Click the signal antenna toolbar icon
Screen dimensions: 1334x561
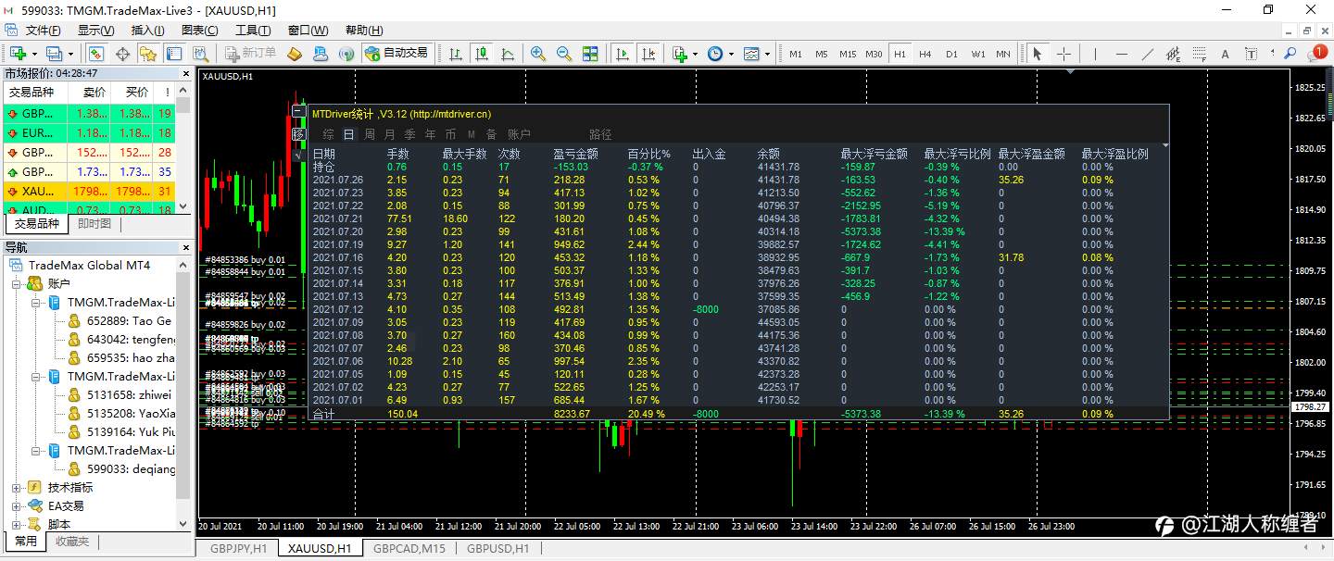click(346, 54)
